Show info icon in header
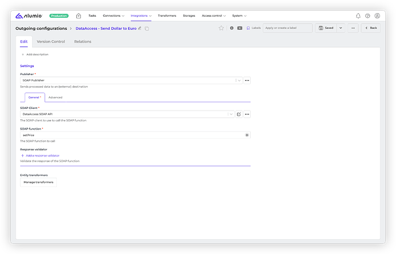The height and width of the screenshot is (254, 396). (x=232, y=28)
